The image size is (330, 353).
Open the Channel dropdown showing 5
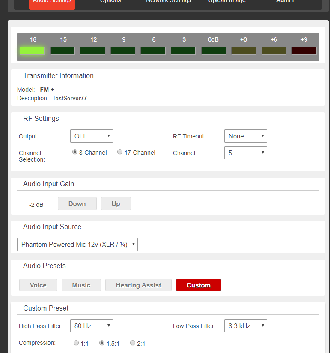tap(246, 153)
